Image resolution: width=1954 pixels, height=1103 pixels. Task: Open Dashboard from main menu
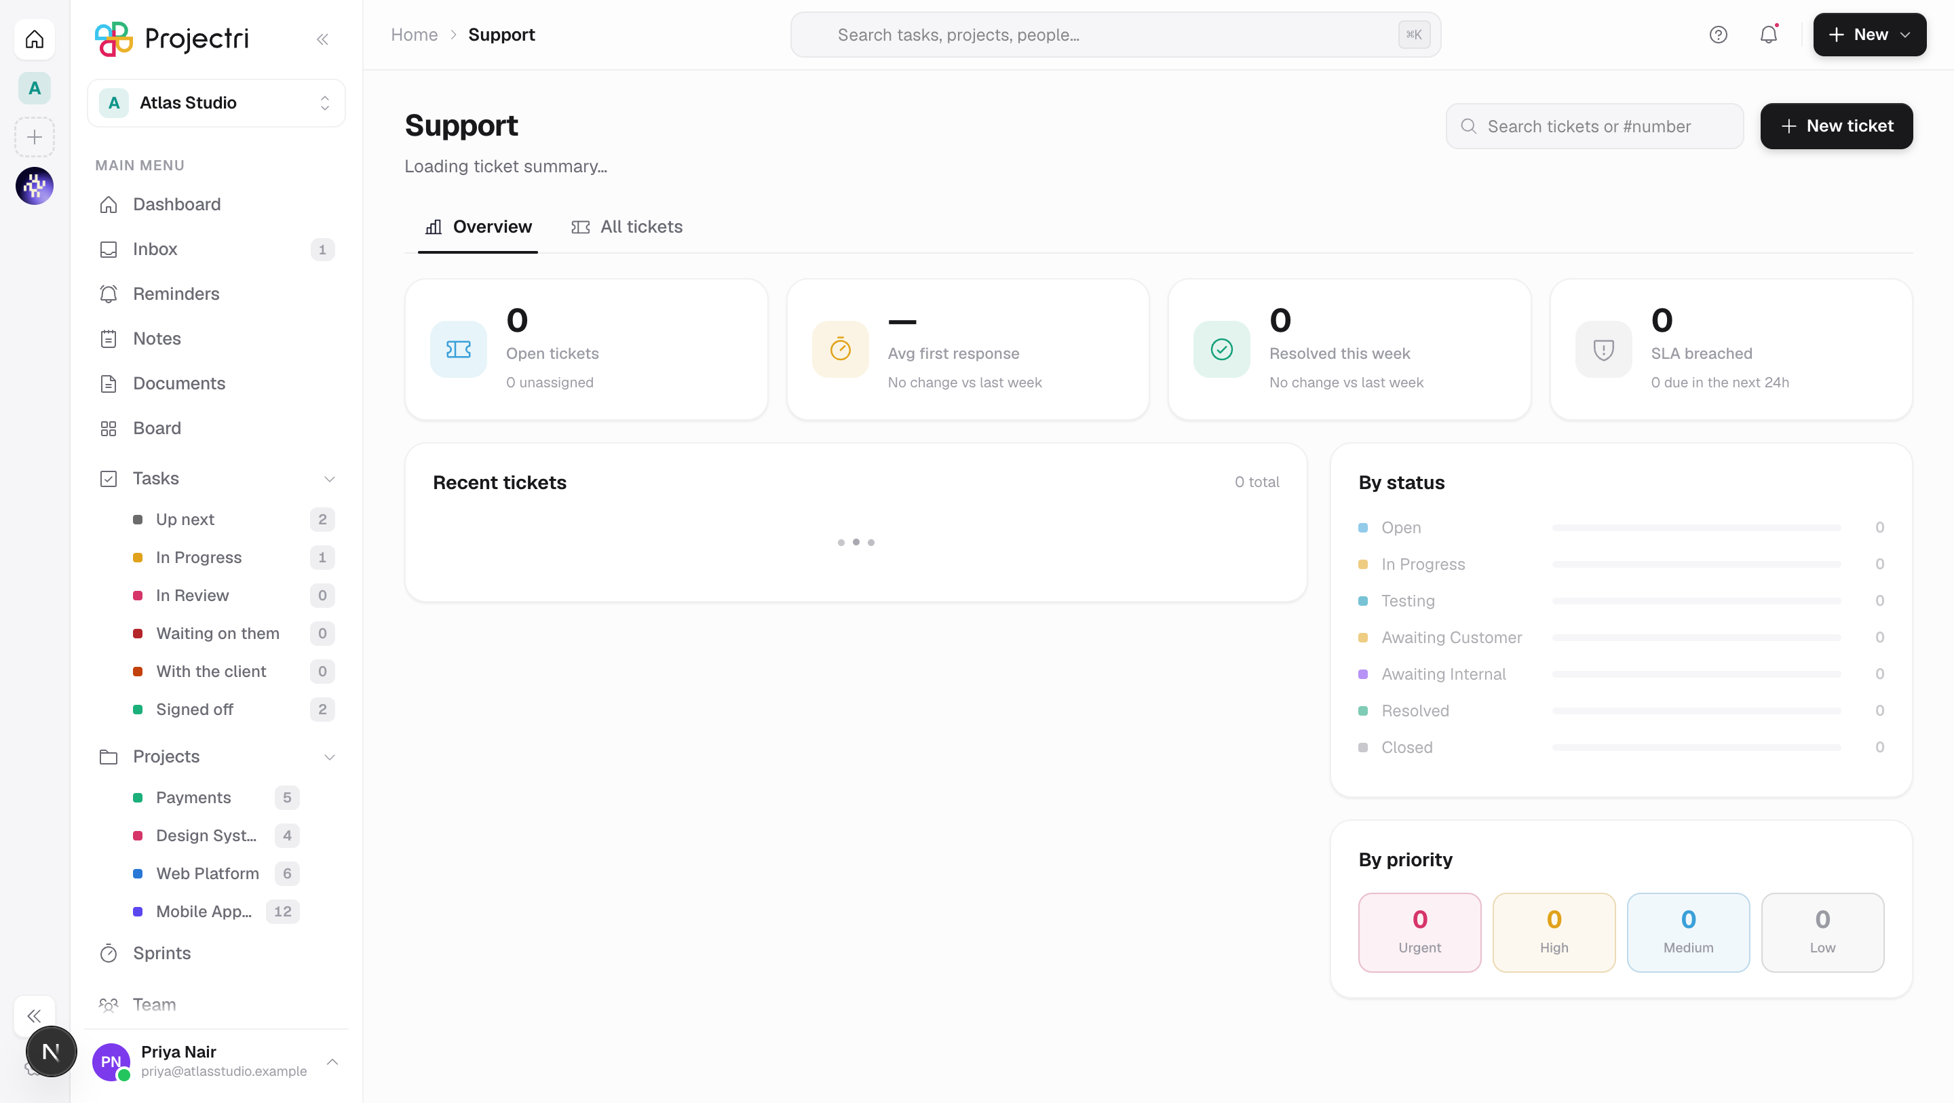coord(216,204)
